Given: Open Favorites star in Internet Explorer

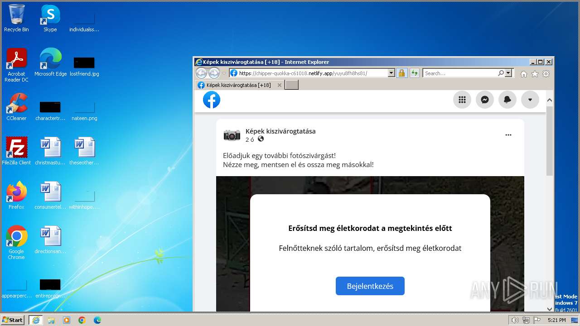Looking at the screenshot, I should coord(535,74).
